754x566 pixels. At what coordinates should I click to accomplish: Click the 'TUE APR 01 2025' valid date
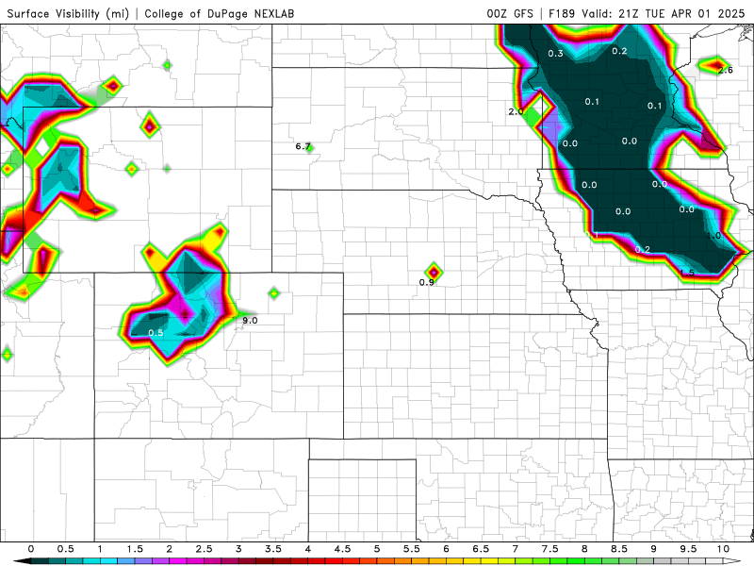(x=695, y=13)
